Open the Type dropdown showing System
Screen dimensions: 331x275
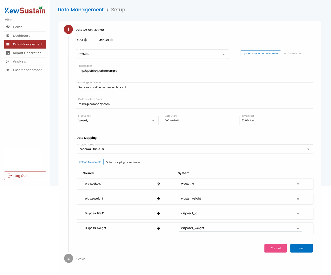[152, 54]
